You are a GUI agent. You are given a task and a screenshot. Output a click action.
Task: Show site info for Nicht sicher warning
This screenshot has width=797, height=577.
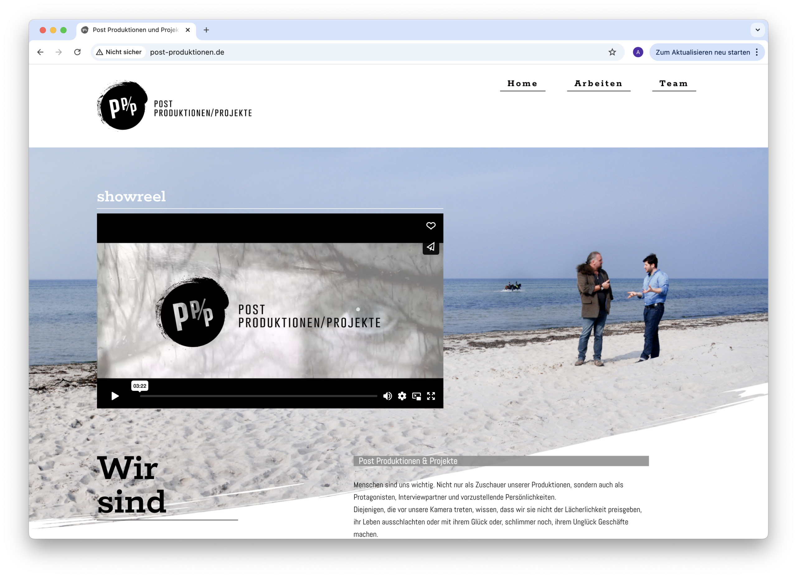(119, 52)
